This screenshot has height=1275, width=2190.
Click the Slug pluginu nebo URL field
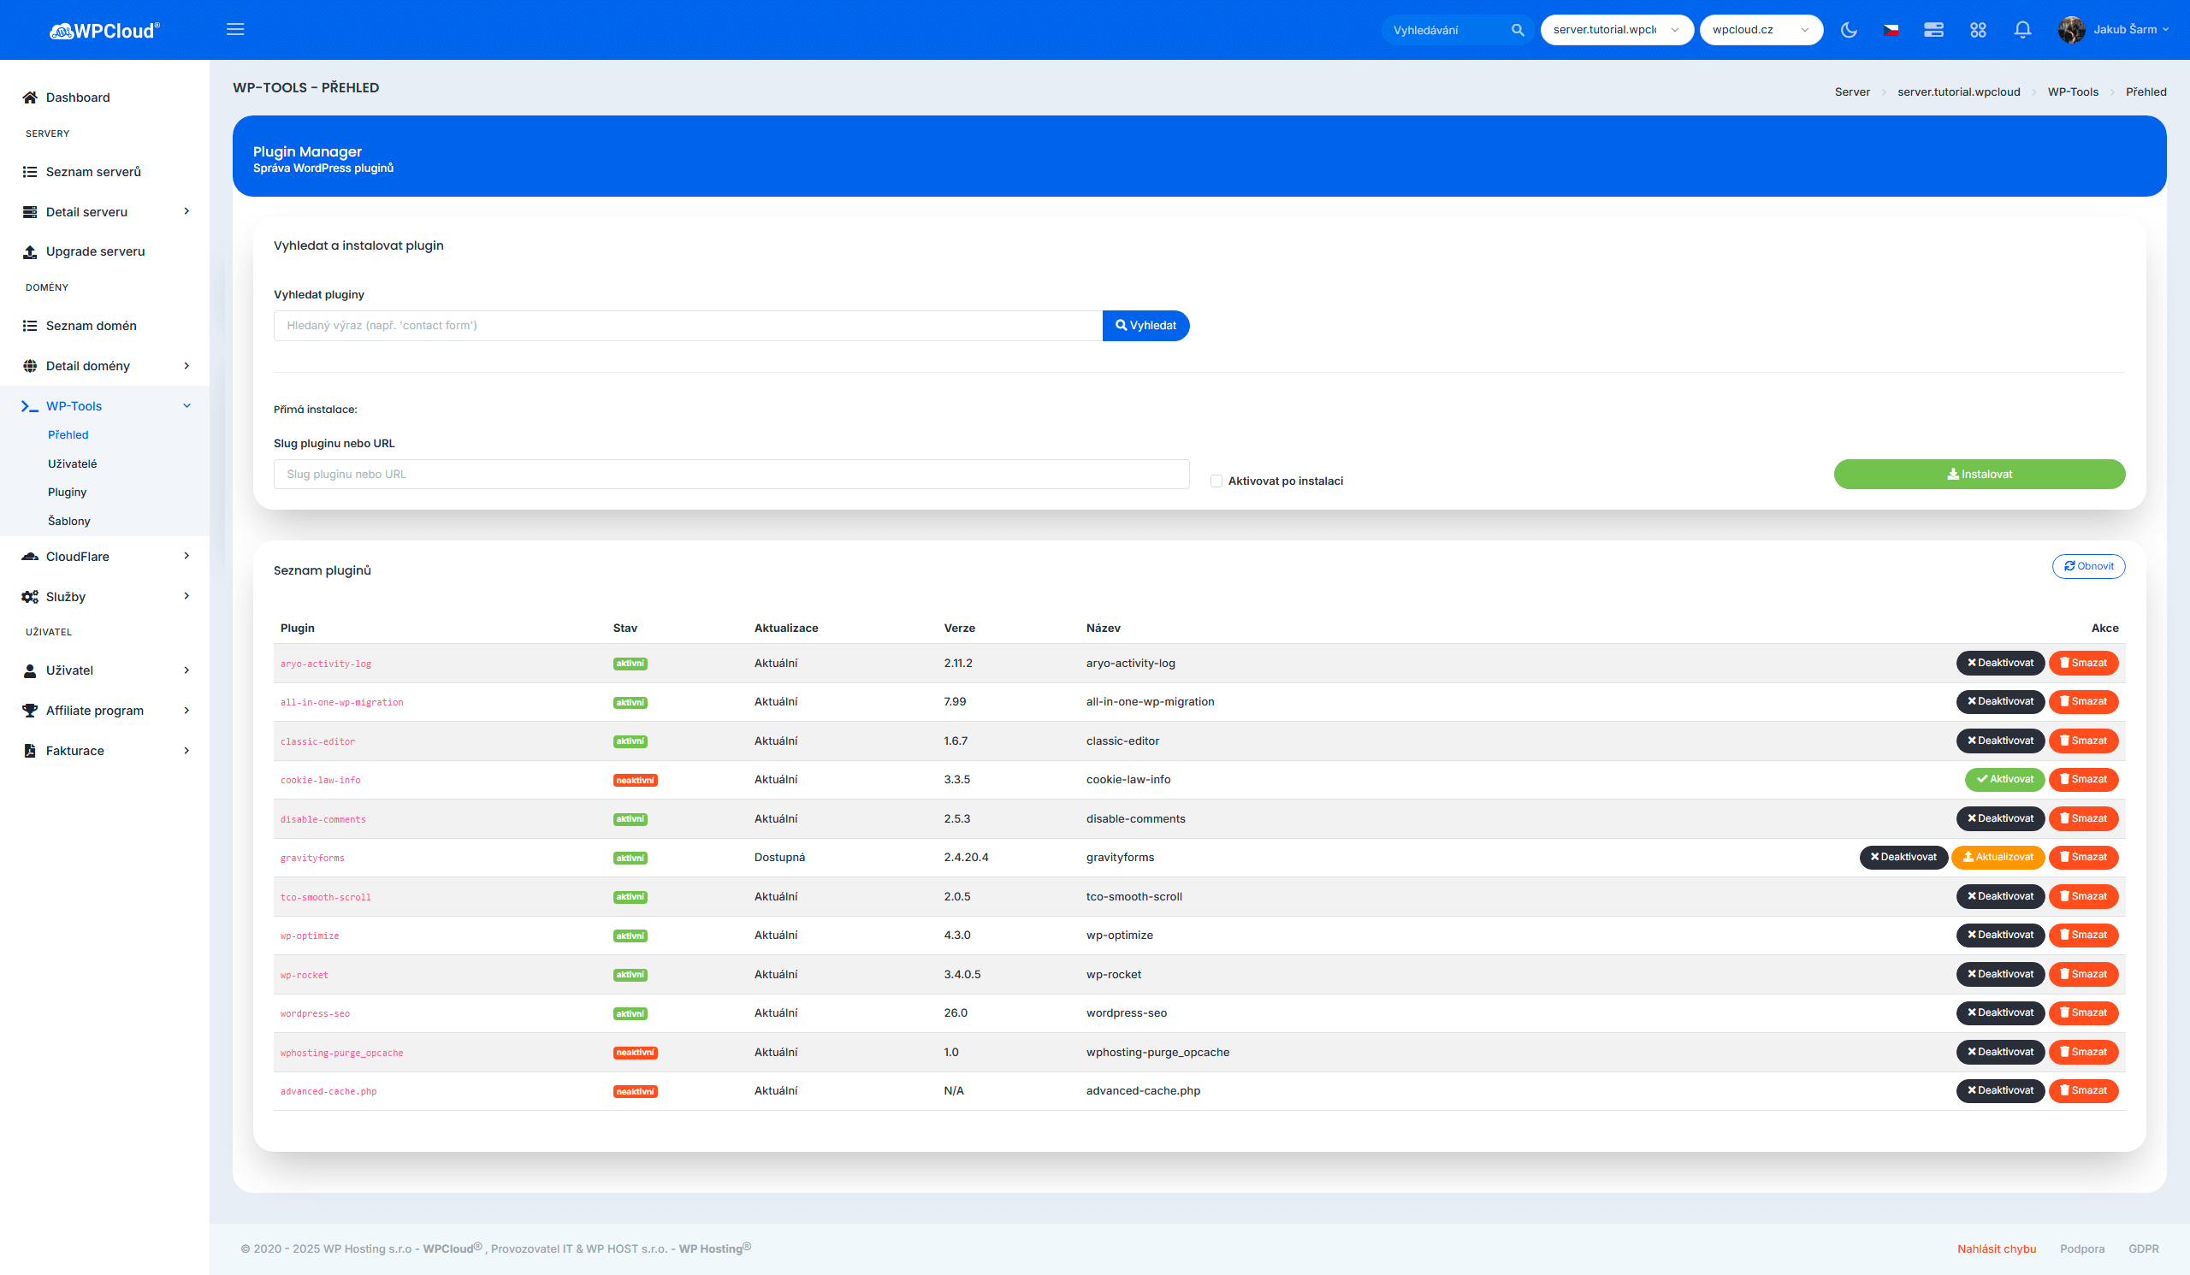730,475
